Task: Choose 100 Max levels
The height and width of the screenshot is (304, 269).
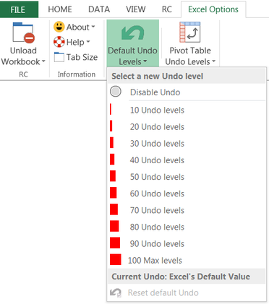Action: coord(187,260)
